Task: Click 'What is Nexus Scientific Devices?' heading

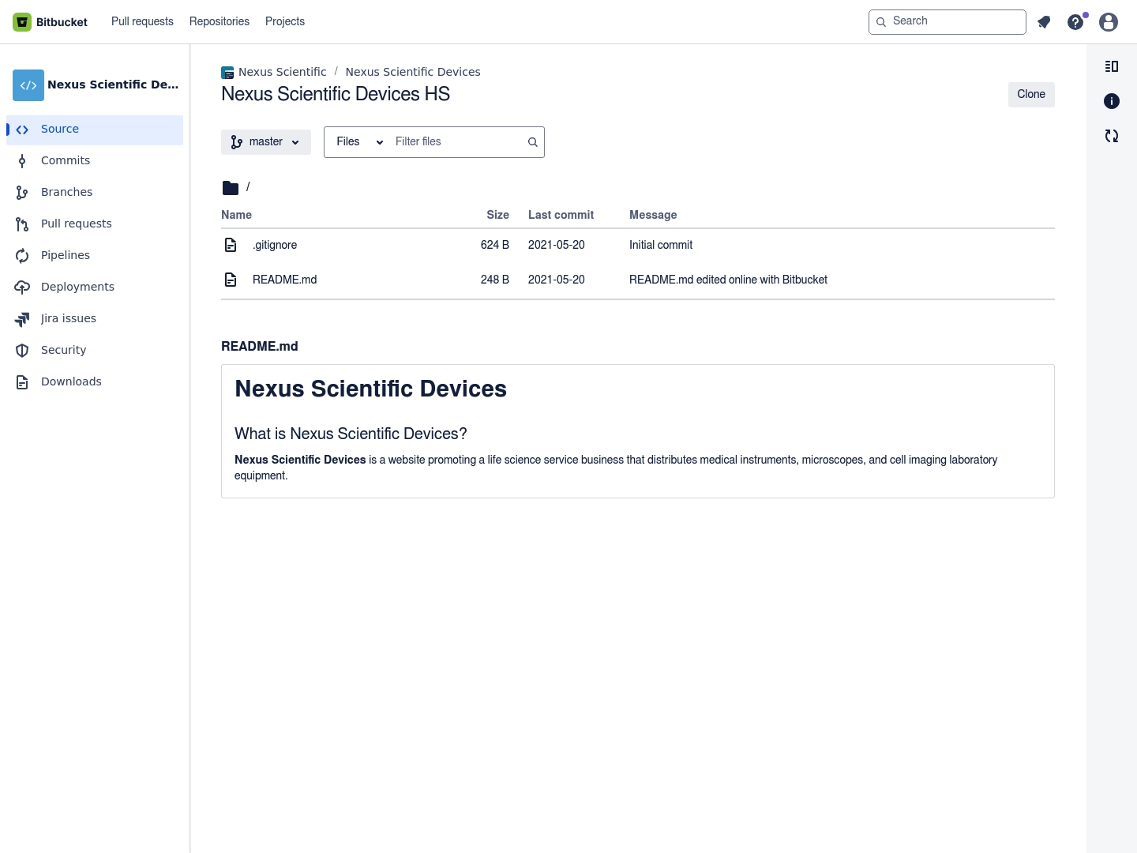Action: click(x=351, y=434)
